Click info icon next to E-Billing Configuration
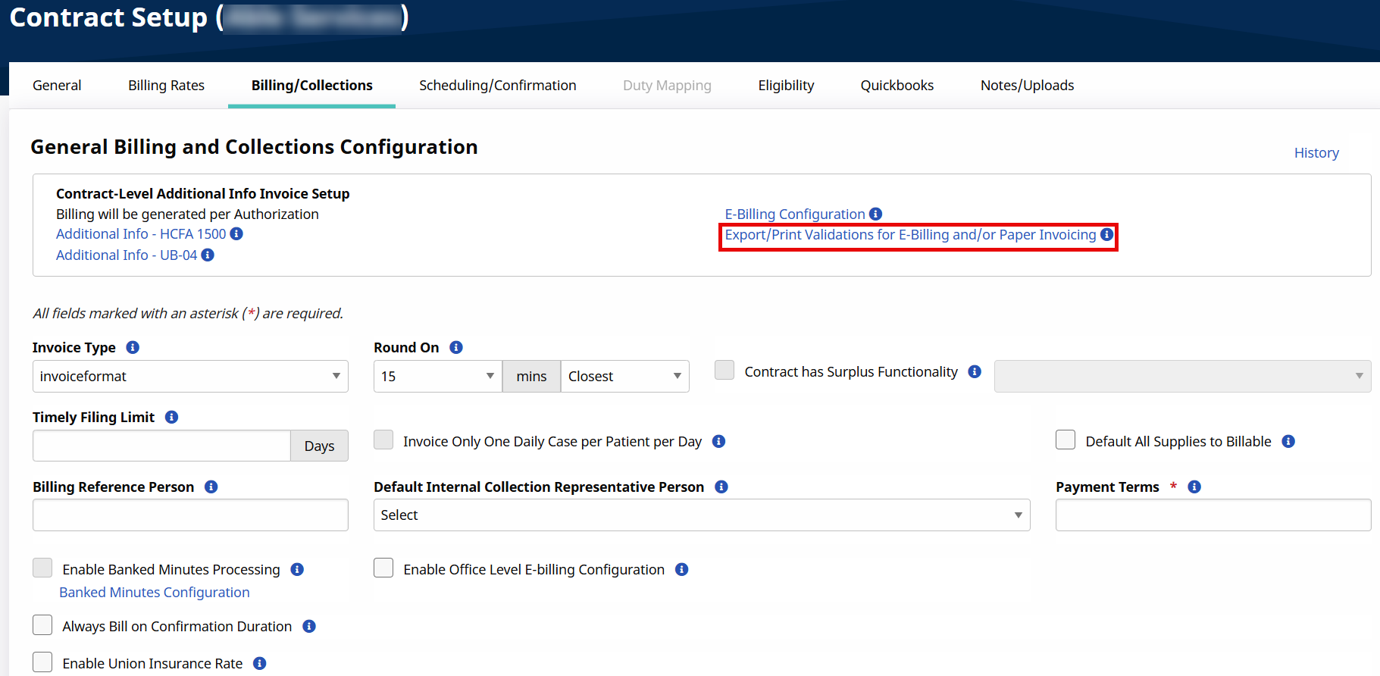This screenshot has height=676, width=1380. click(x=875, y=214)
